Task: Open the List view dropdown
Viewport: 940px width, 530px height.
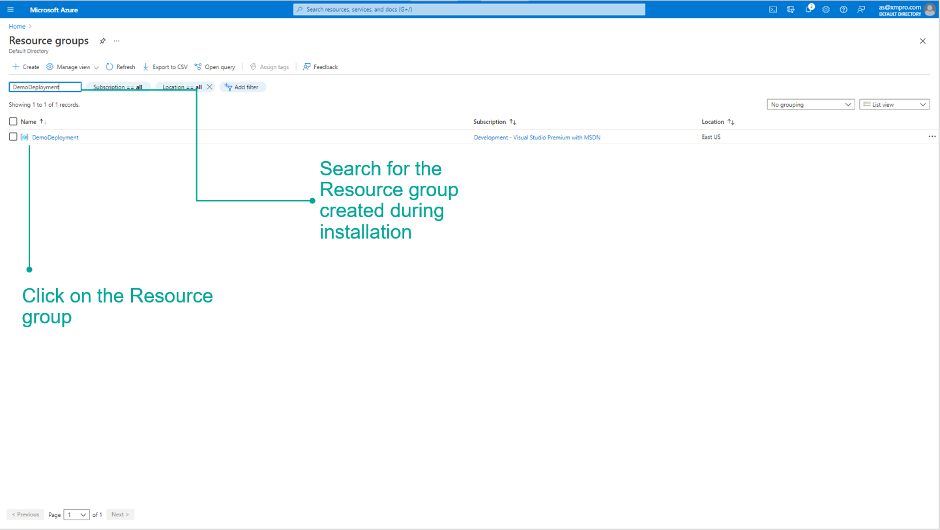Action: click(894, 104)
